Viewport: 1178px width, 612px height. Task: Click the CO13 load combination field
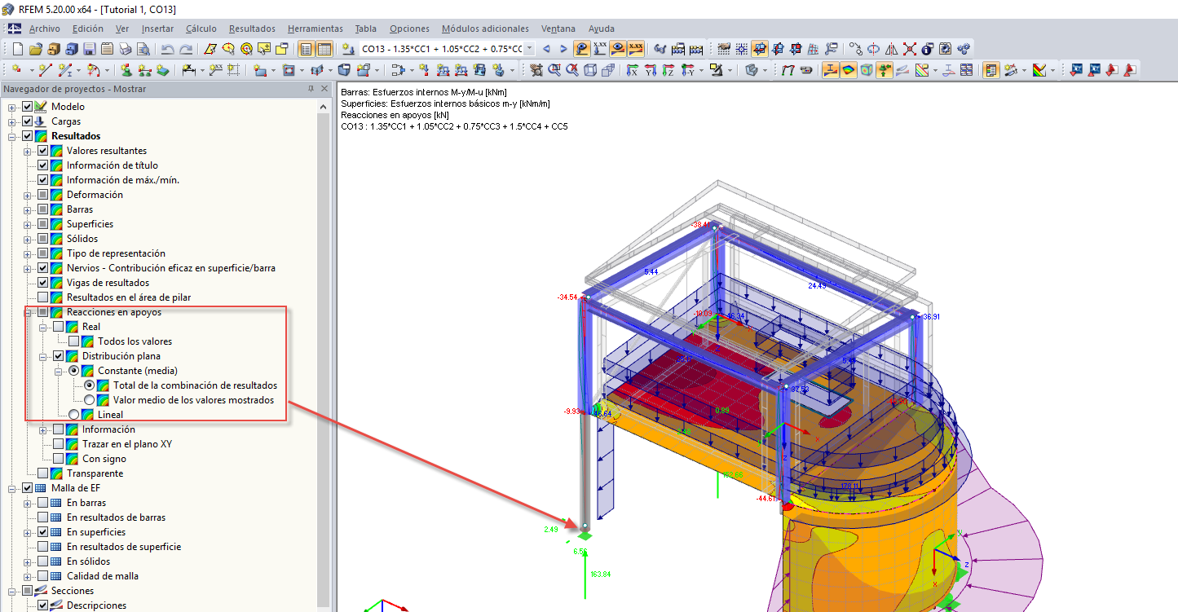[x=441, y=49]
